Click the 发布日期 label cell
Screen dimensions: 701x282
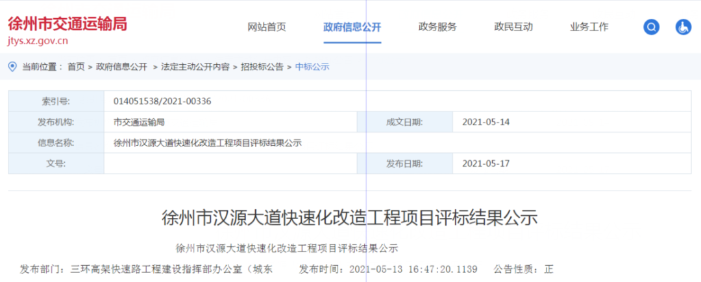[405, 163]
